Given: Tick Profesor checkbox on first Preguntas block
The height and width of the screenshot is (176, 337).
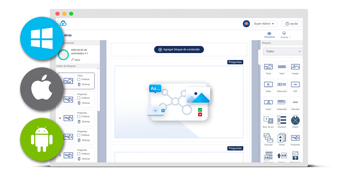Looking at the screenshot, I should coord(79,98).
